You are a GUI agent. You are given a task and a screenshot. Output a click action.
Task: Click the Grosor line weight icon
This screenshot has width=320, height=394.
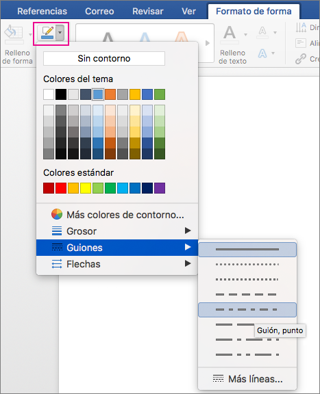coord(57,231)
